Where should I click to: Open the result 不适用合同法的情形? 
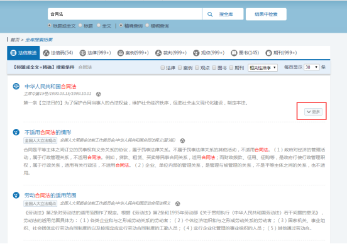pos(48,133)
